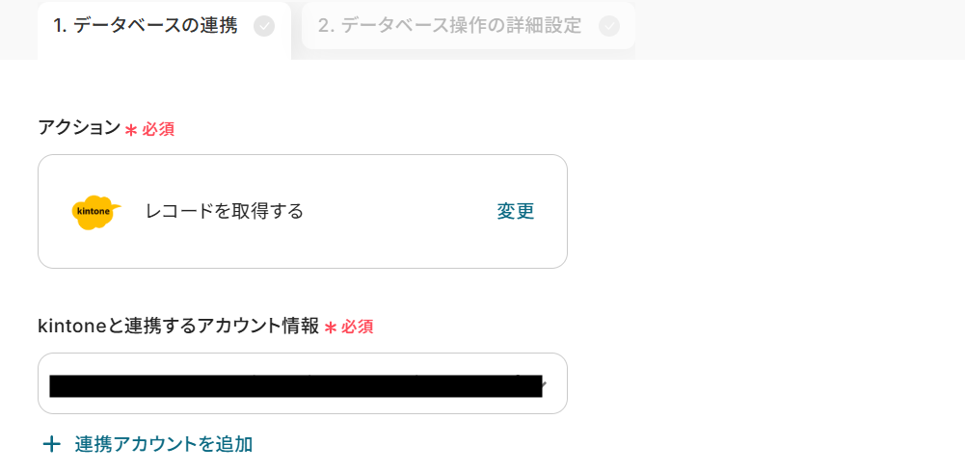
Task: Click kintoneと連携するアカウント情報 label
Action: tap(178, 327)
